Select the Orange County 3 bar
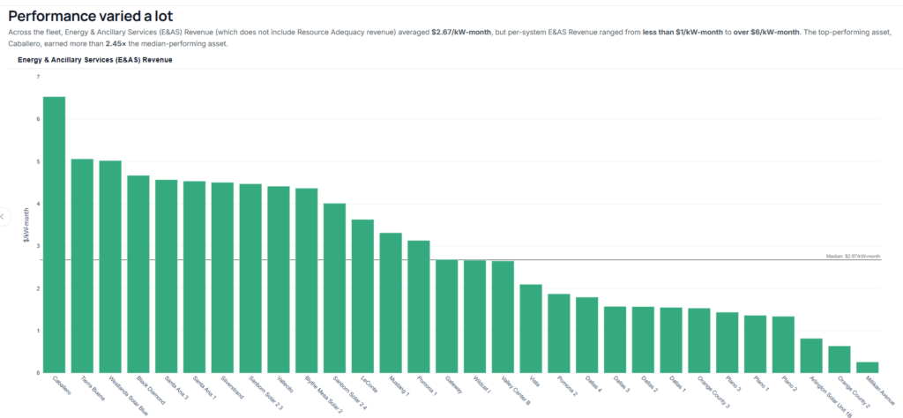Screen dimensions: 903x418 coord(699,341)
